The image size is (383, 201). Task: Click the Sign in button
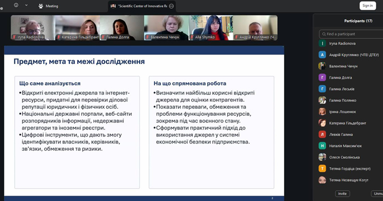[368, 5]
